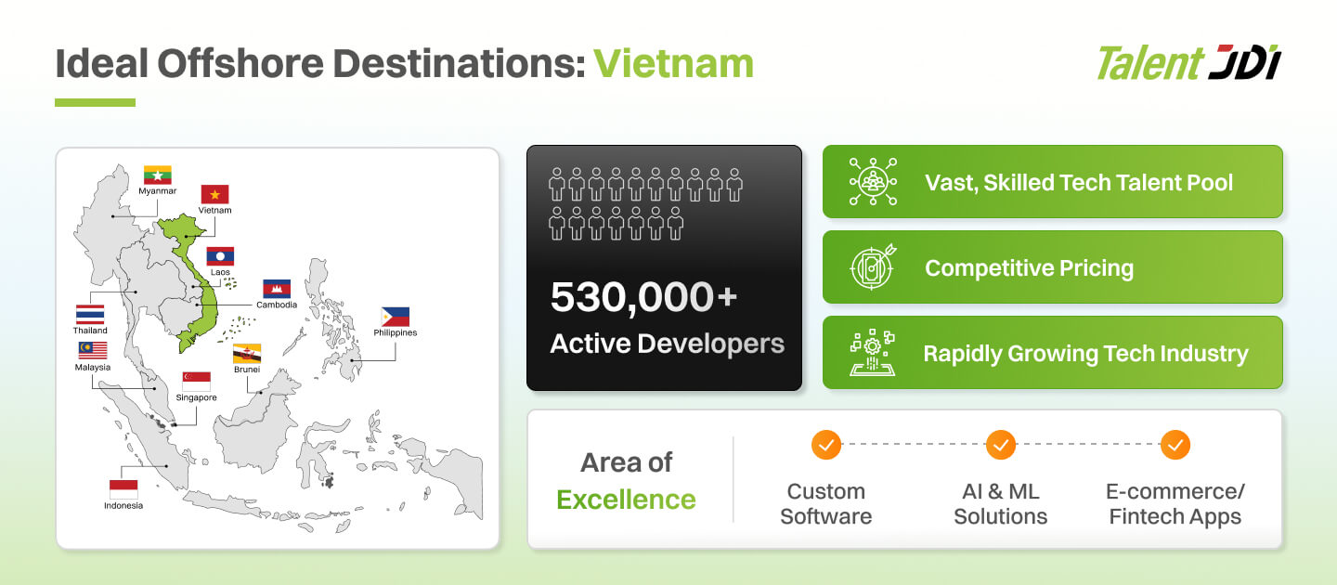The image size is (1337, 585).
Task: Click the talent pool network icon
Action: pyautogui.click(x=873, y=181)
